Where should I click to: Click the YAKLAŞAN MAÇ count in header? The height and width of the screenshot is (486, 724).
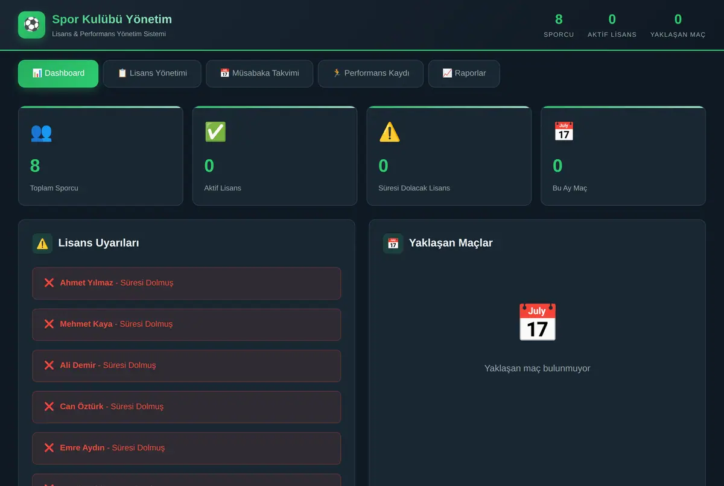click(678, 20)
